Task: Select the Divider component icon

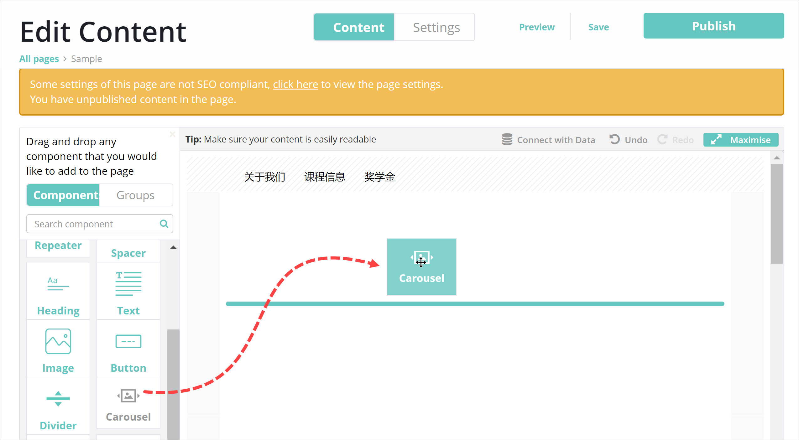Action: tap(58, 399)
